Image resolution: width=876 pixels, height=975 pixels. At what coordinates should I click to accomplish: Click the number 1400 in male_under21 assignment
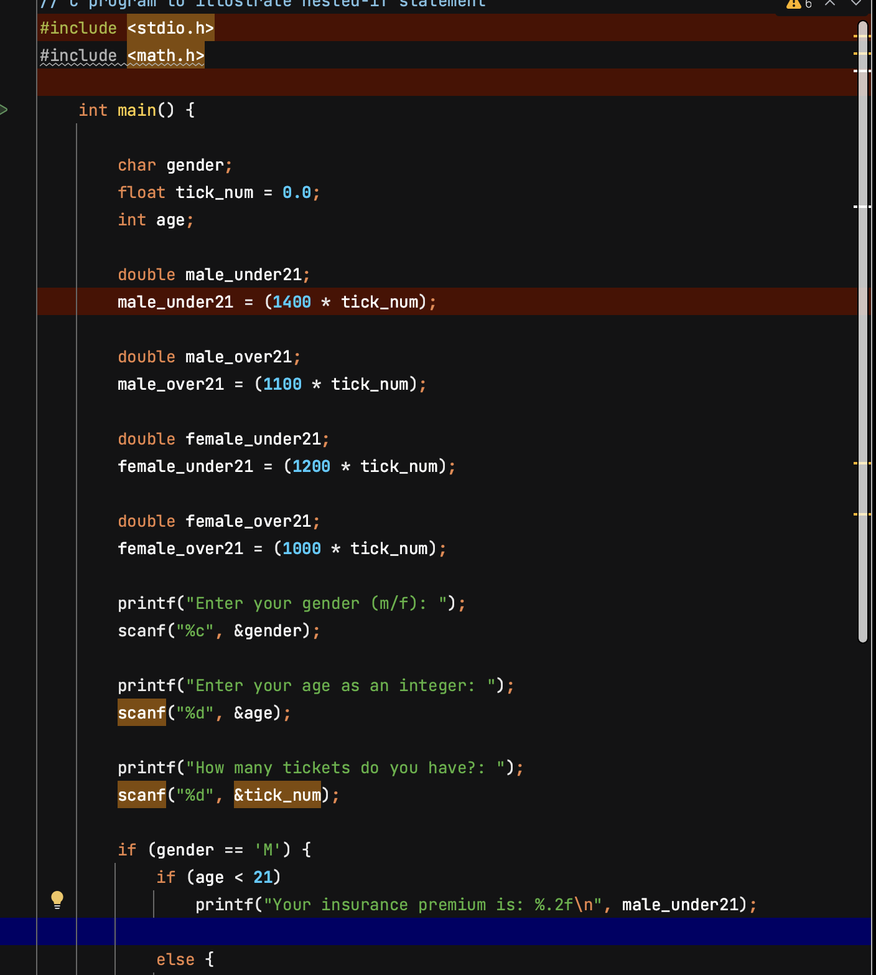[x=292, y=302]
